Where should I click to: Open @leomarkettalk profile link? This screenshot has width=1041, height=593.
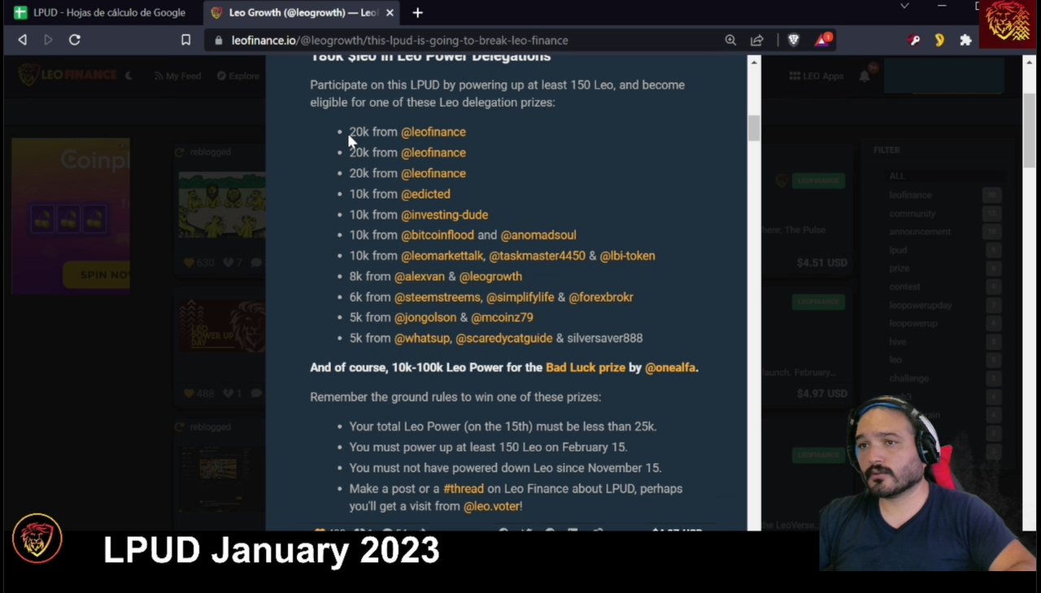pyautogui.click(x=443, y=256)
